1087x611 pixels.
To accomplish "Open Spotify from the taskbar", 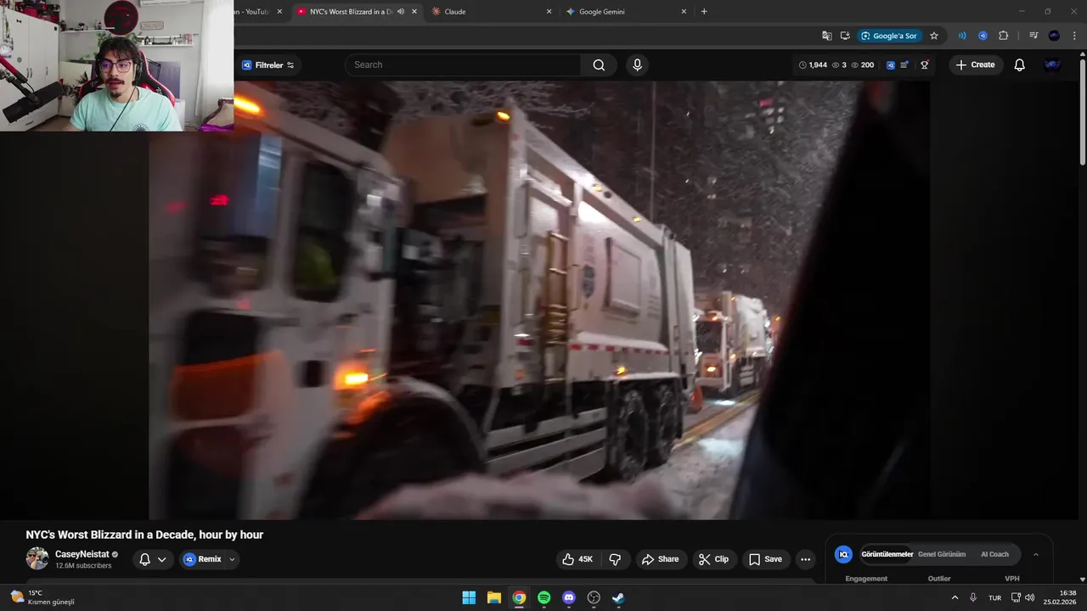I will coord(544,597).
